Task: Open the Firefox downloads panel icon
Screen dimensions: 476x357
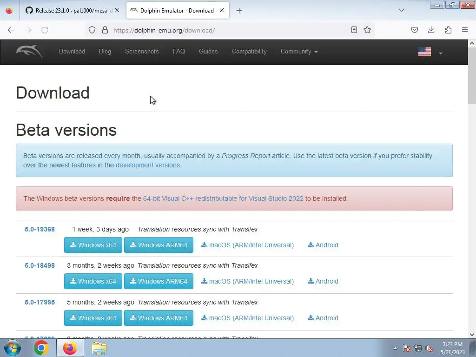Action: click(431, 30)
